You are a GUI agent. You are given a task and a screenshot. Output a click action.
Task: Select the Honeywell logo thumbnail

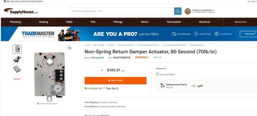[17, 79]
